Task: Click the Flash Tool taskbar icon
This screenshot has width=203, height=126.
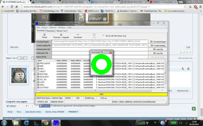Action: pyautogui.click(x=56, y=123)
